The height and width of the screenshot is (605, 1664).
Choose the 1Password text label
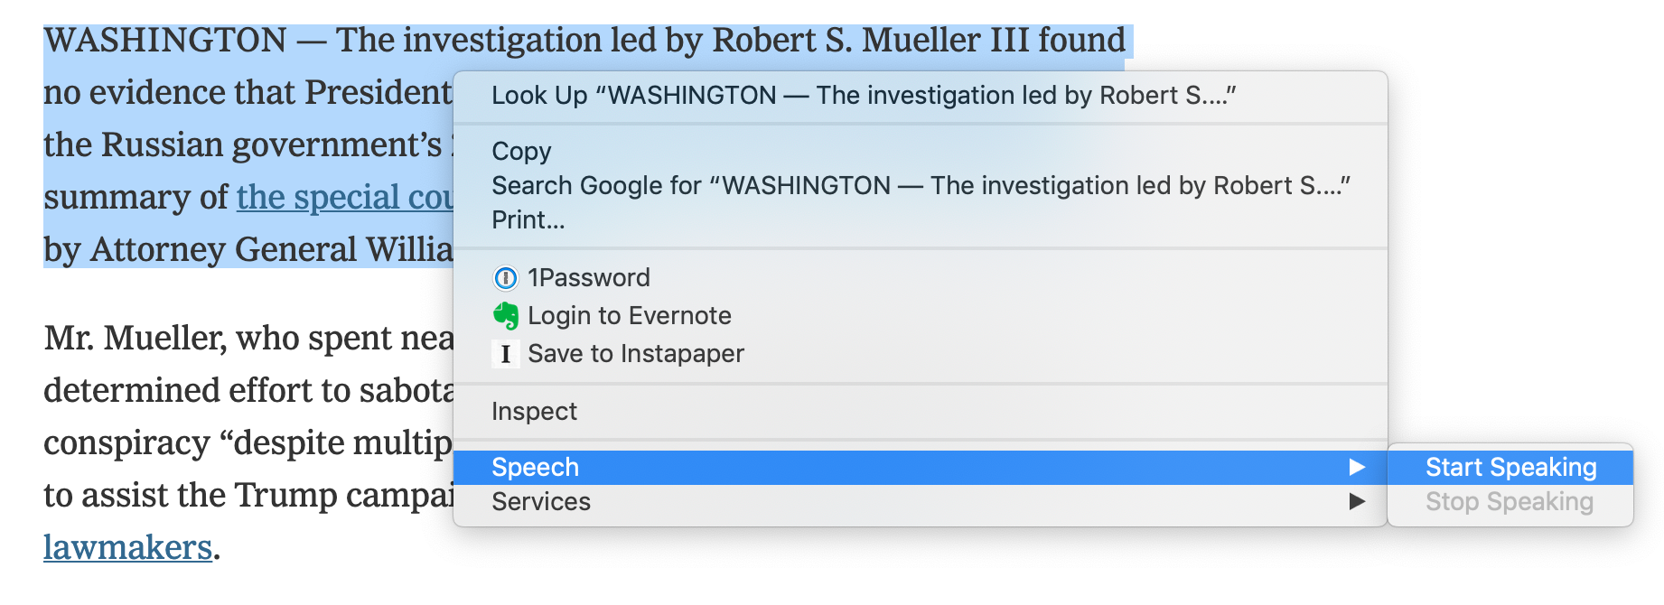pyautogui.click(x=589, y=278)
